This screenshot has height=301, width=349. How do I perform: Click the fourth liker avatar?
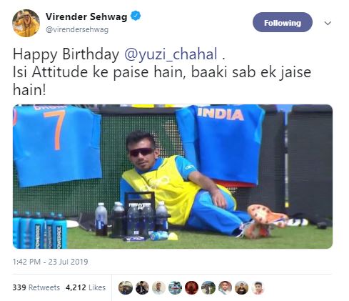pos(175,287)
